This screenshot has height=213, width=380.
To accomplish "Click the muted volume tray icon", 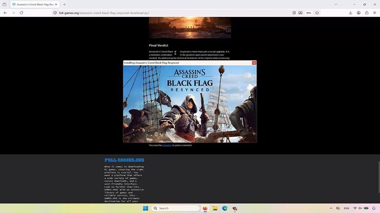I will pyautogui.click(x=360, y=208).
